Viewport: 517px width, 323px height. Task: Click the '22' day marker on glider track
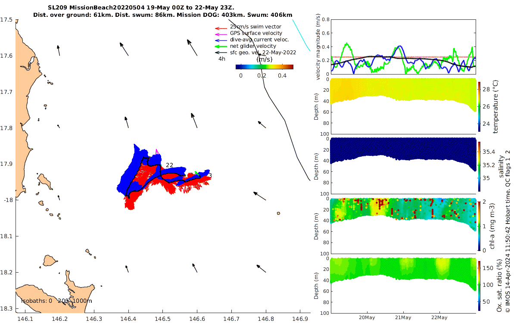point(169,165)
